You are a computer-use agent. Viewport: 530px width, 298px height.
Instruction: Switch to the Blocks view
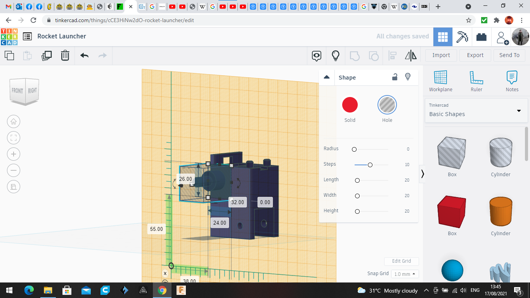tap(462, 37)
